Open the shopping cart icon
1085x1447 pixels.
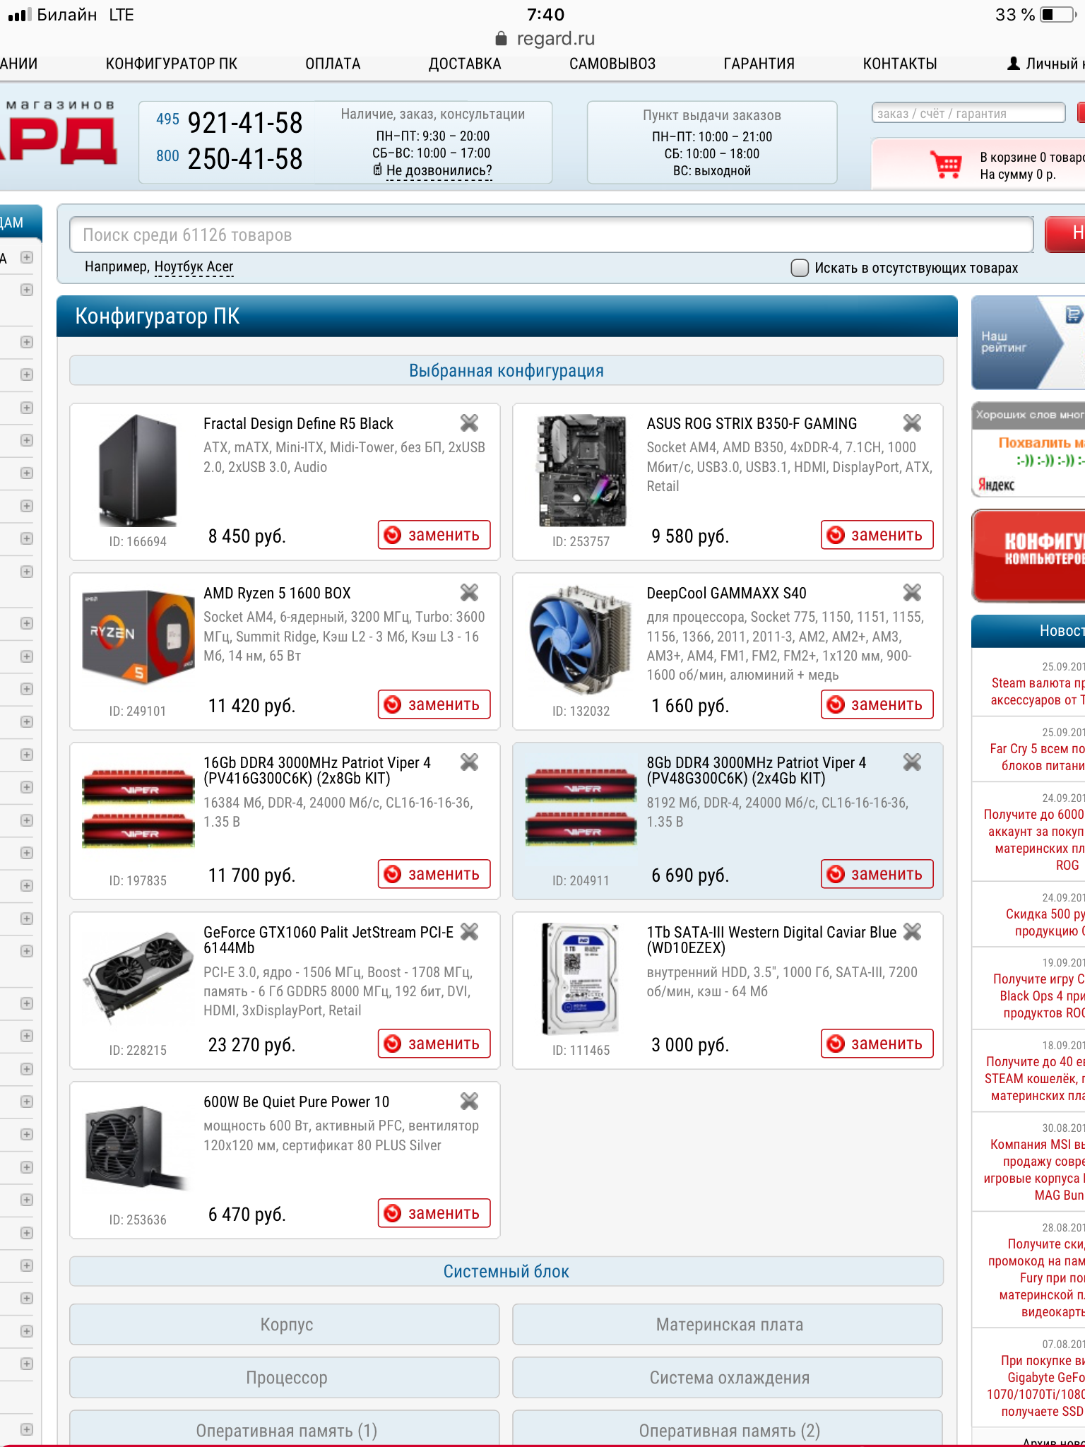pyautogui.click(x=946, y=165)
